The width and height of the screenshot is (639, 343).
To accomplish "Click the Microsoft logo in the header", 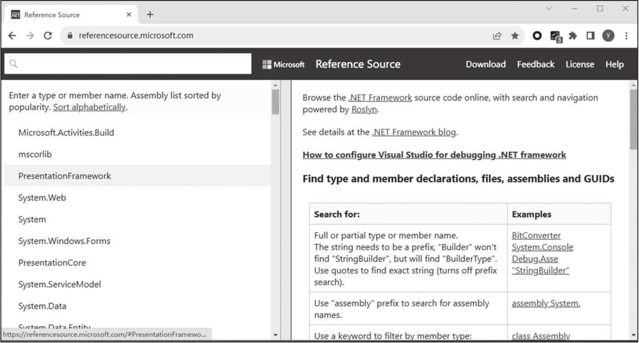I will [284, 65].
